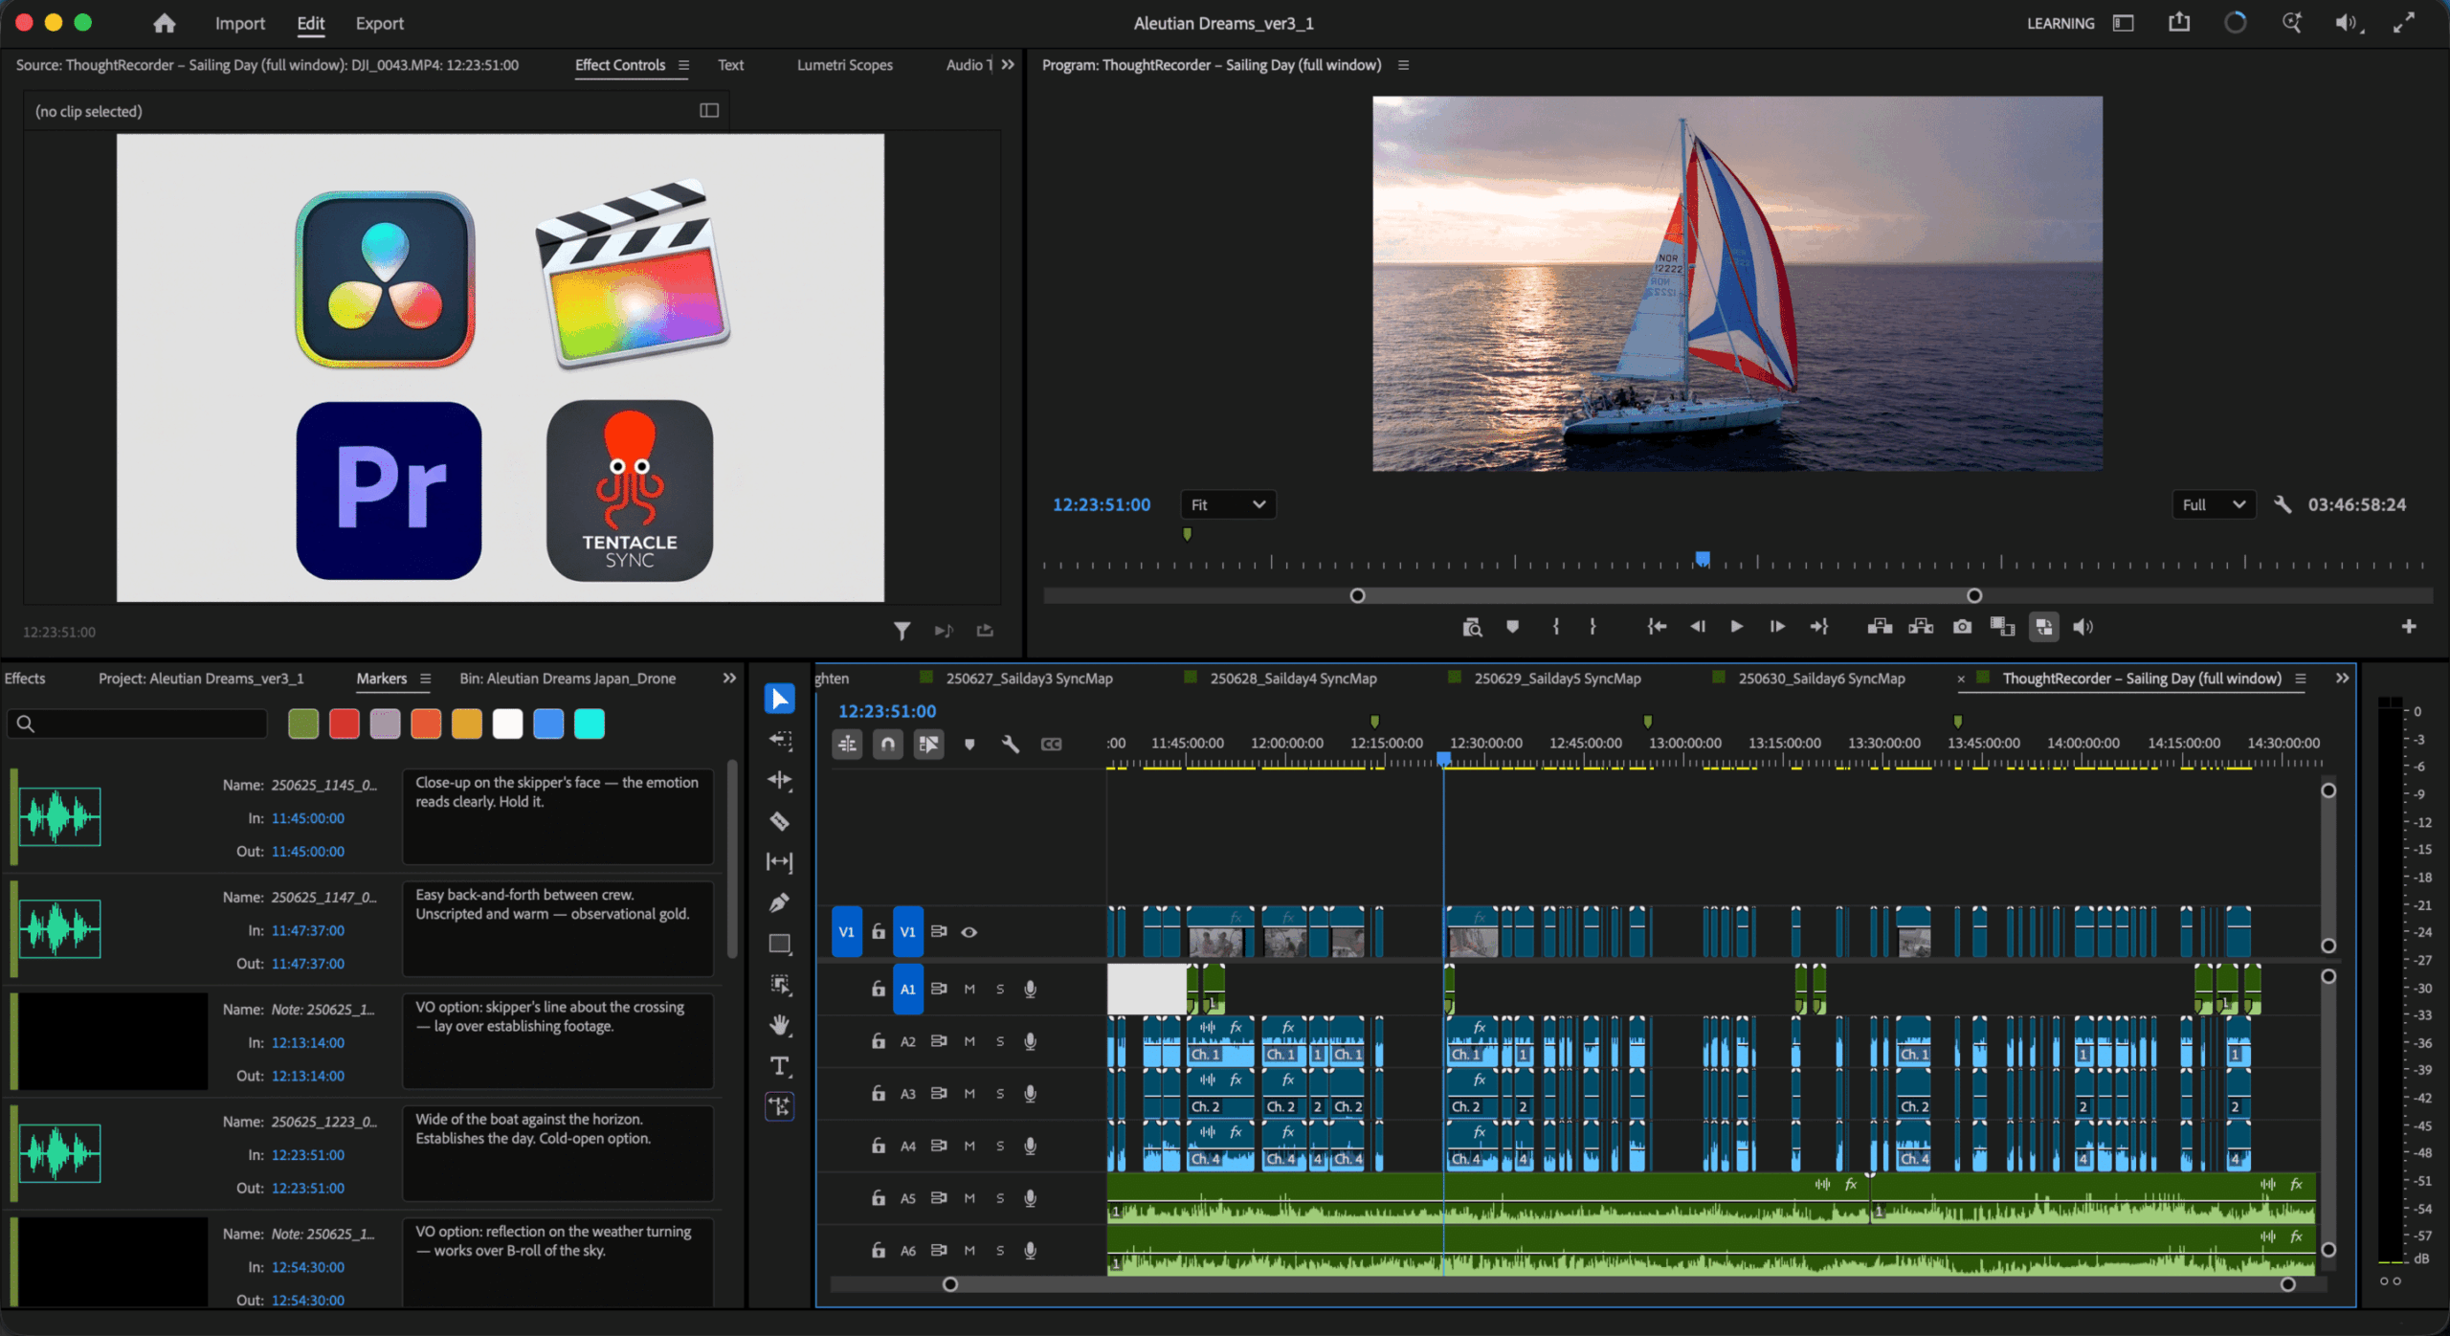2450x1336 pixels.
Task: Open the ThoughtRecorder sequence panel menu
Action: point(2300,679)
